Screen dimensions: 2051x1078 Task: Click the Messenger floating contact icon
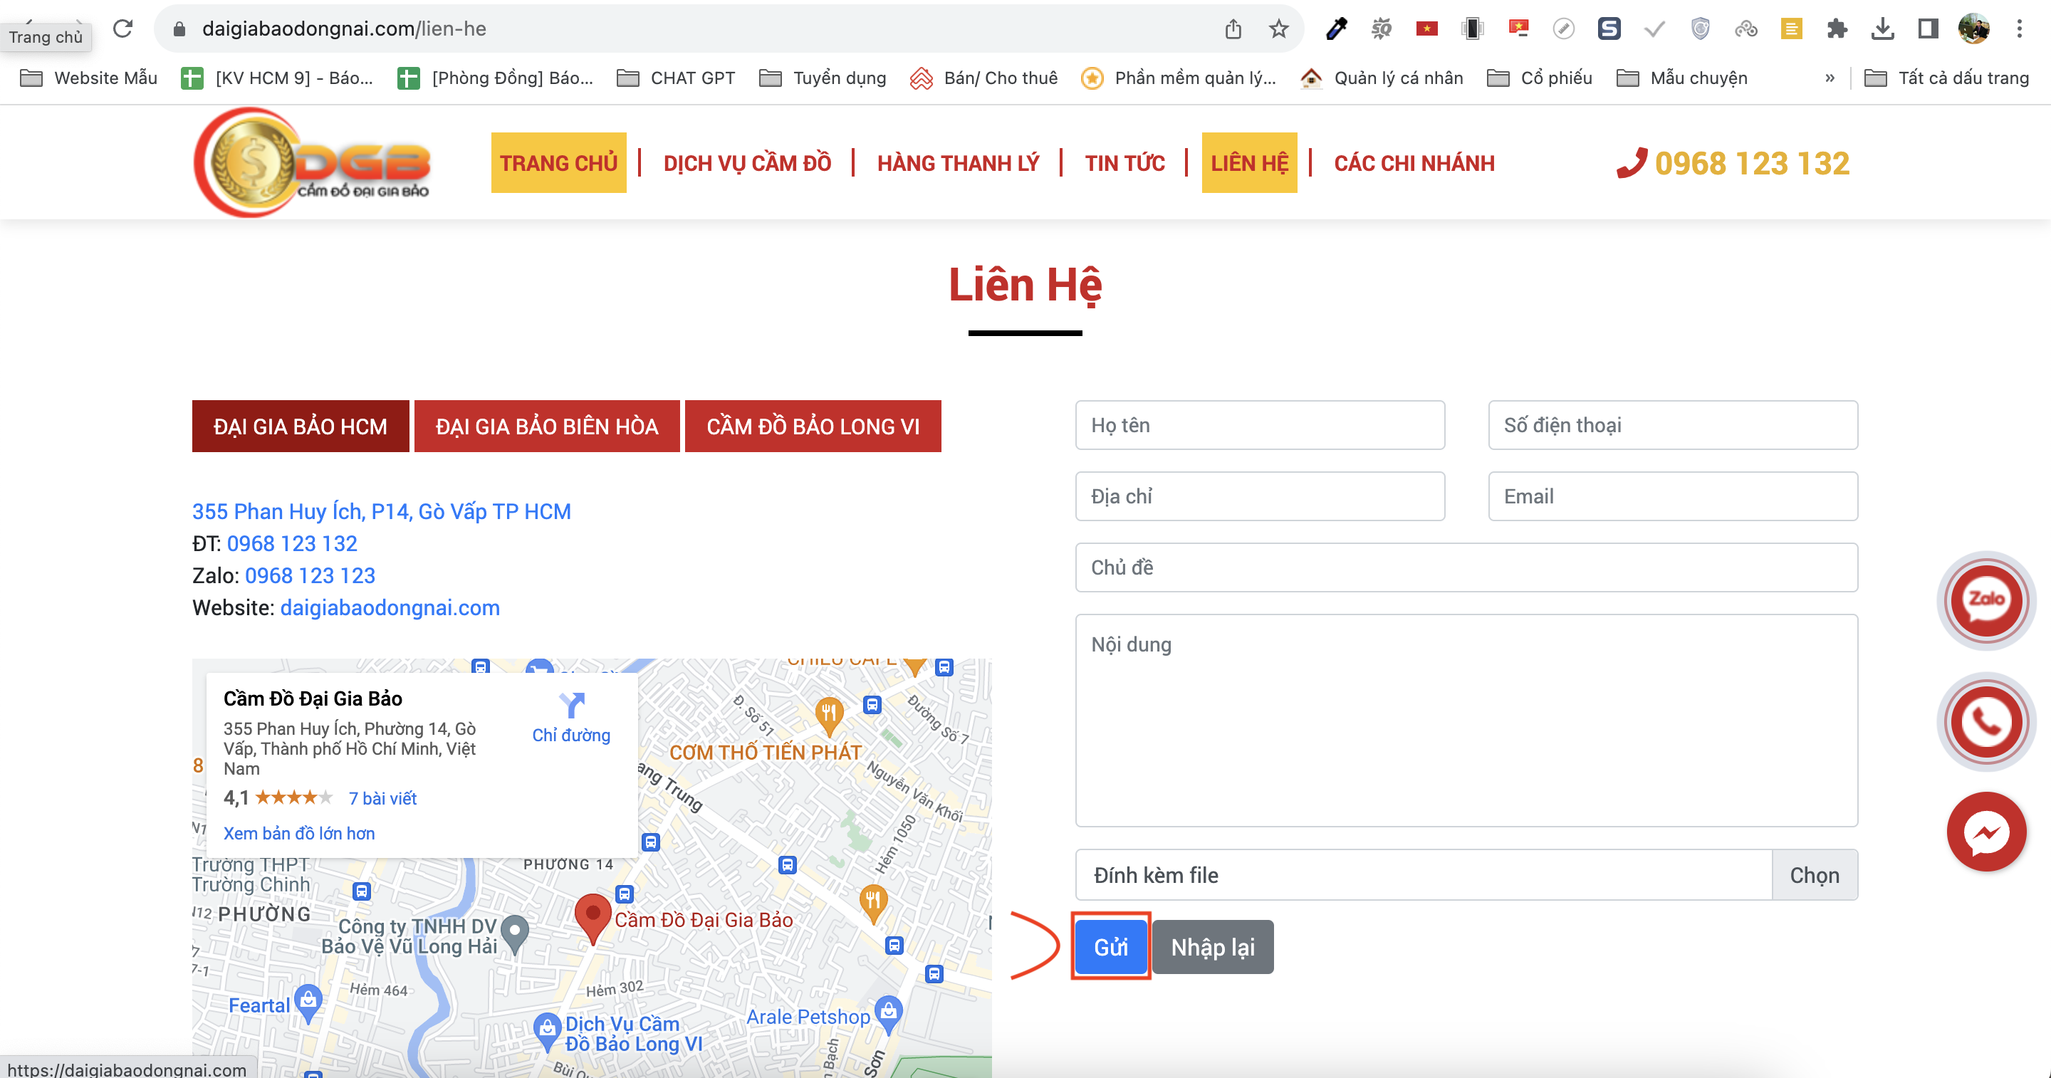coord(1985,830)
